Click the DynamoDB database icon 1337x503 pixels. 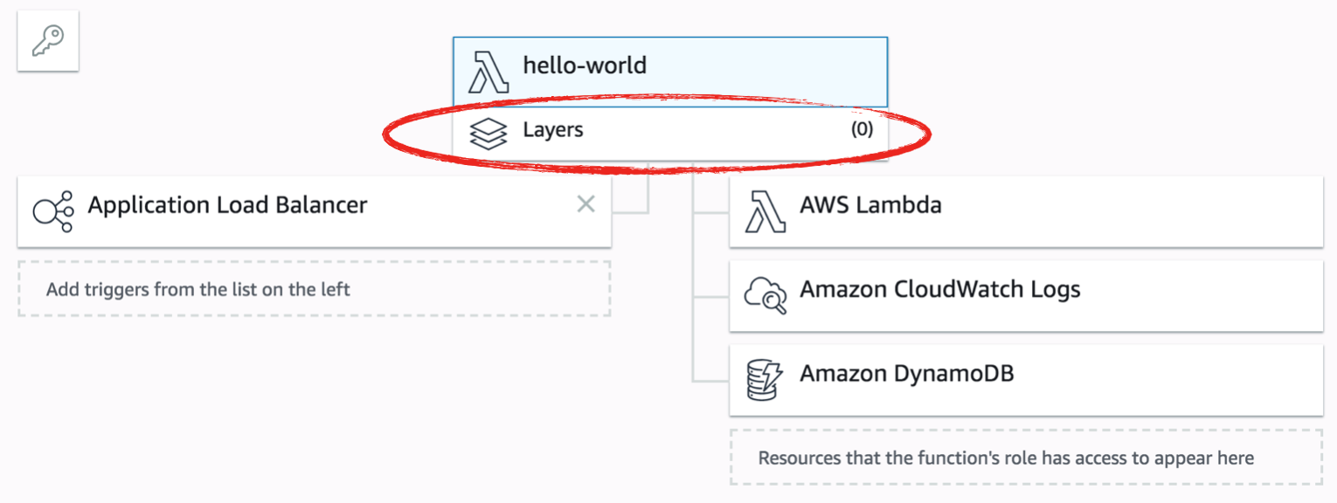coord(765,381)
